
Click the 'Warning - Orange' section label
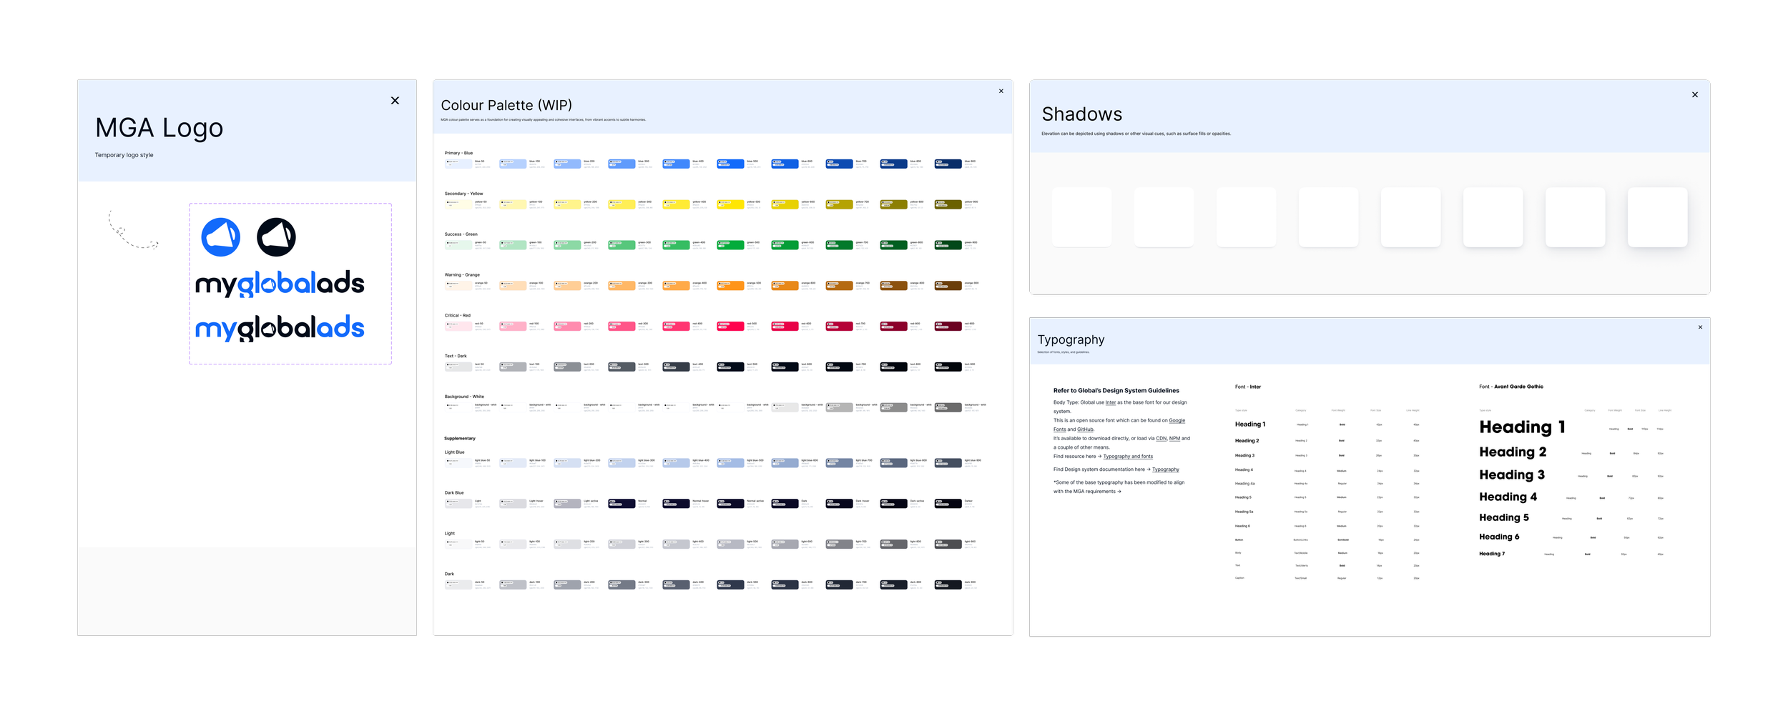coord(462,275)
